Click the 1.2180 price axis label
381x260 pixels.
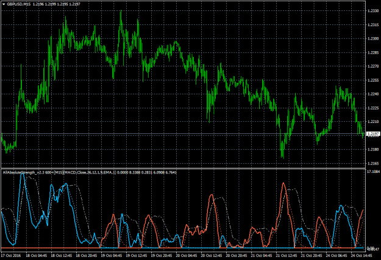click(373, 149)
